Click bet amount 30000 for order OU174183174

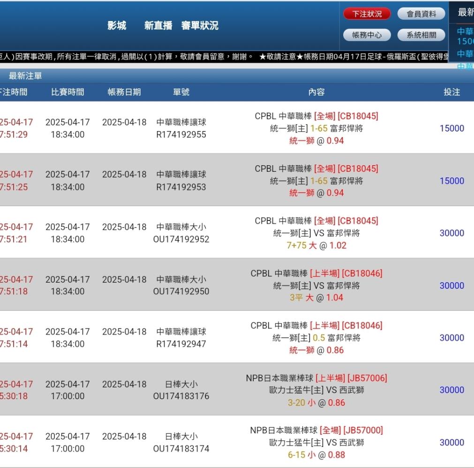[451, 442]
